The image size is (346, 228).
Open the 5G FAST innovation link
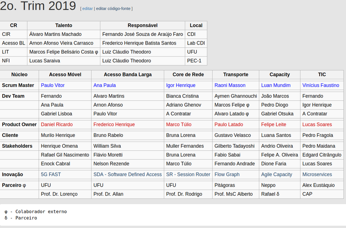pyautogui.click(x=51, y=174)
